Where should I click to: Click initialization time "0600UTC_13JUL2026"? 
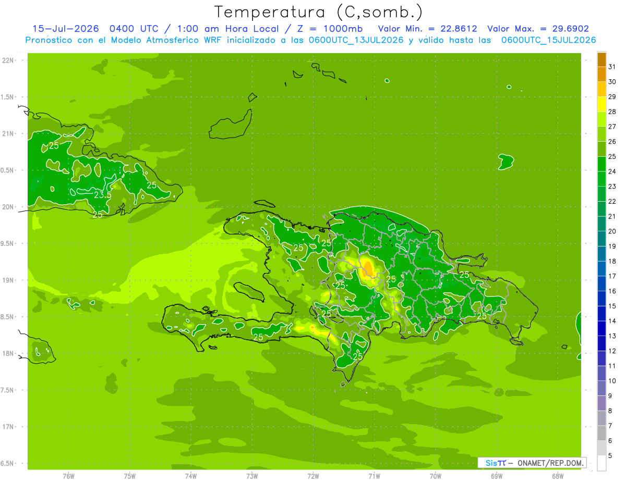coord(356,40)
